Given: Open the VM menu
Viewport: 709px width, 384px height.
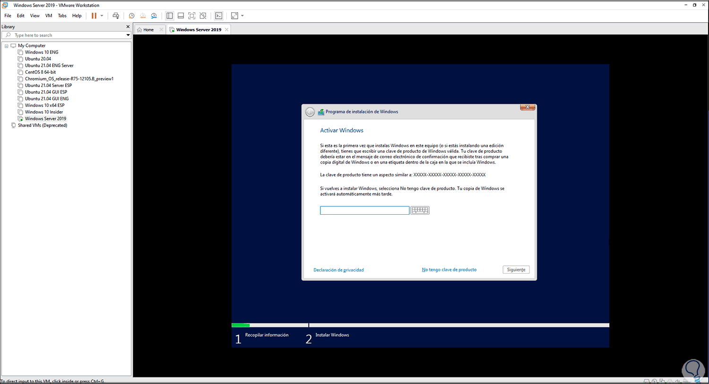Looking at the screenshot, I should (49, 16).
